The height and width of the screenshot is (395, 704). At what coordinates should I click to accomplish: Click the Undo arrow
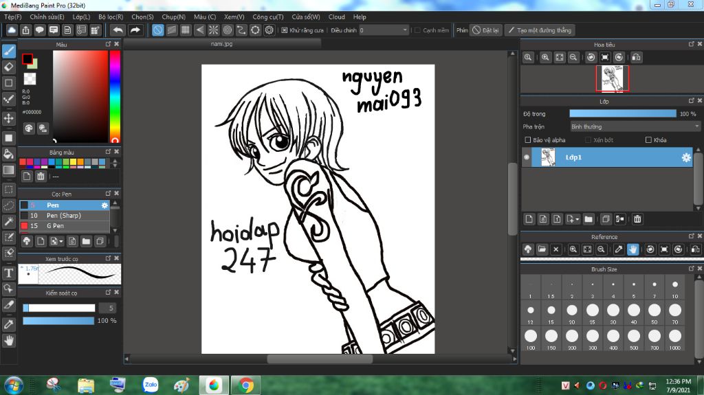118,30
